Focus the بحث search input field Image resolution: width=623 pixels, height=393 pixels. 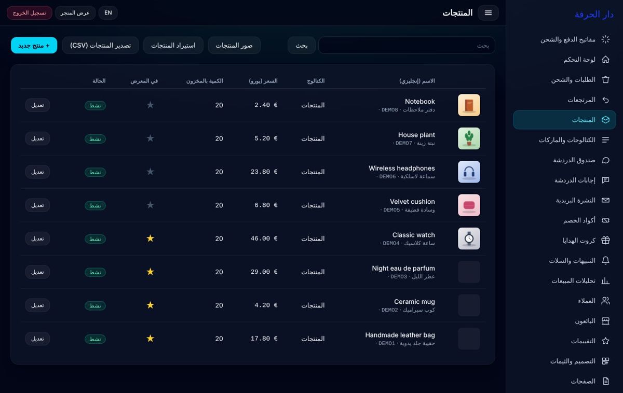click(x=407, y=45)
